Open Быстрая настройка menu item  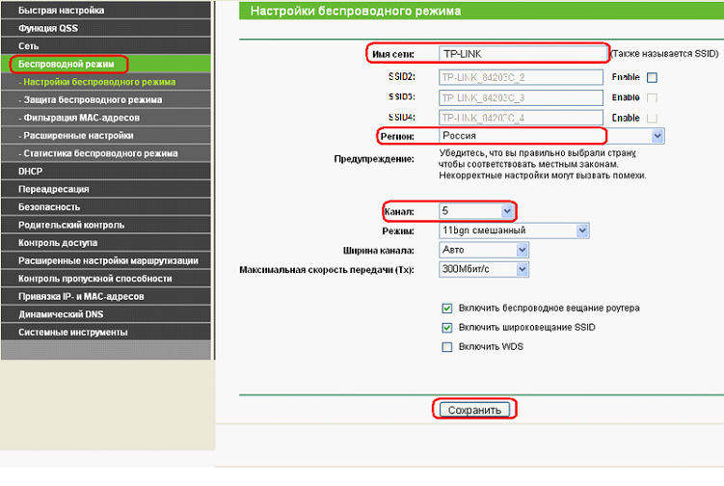[x=106, y=11]
